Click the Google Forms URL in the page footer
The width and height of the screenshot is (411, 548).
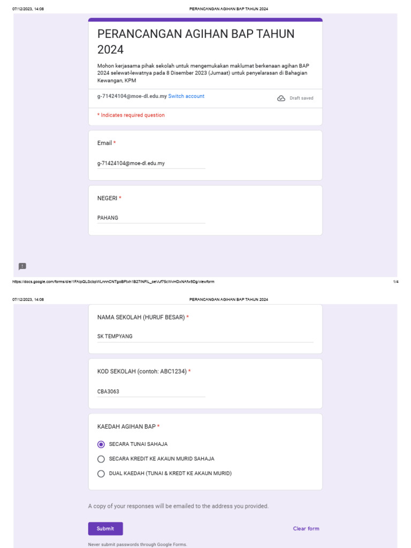click(x=113, y=281)
